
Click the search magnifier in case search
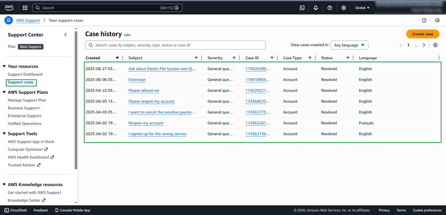pos(91,45)
